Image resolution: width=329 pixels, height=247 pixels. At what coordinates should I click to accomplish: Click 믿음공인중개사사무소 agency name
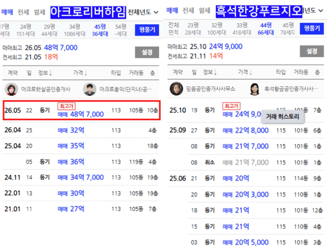211,89
